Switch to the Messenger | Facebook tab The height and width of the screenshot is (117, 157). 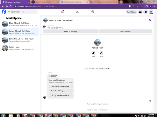tap(15, 2)
